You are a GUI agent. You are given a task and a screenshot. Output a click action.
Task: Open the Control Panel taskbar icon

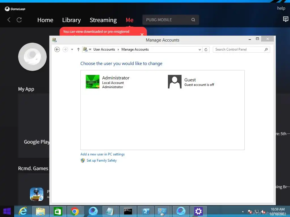tap(162, 211)
